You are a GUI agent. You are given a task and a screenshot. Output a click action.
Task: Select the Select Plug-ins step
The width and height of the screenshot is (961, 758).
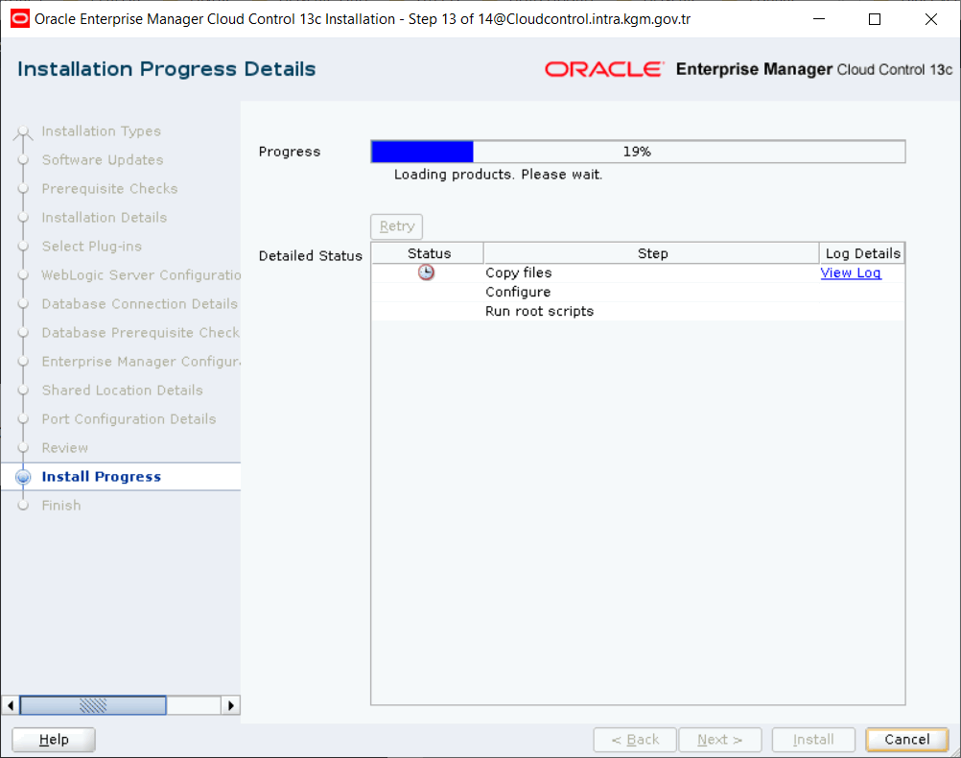point(92,247)
